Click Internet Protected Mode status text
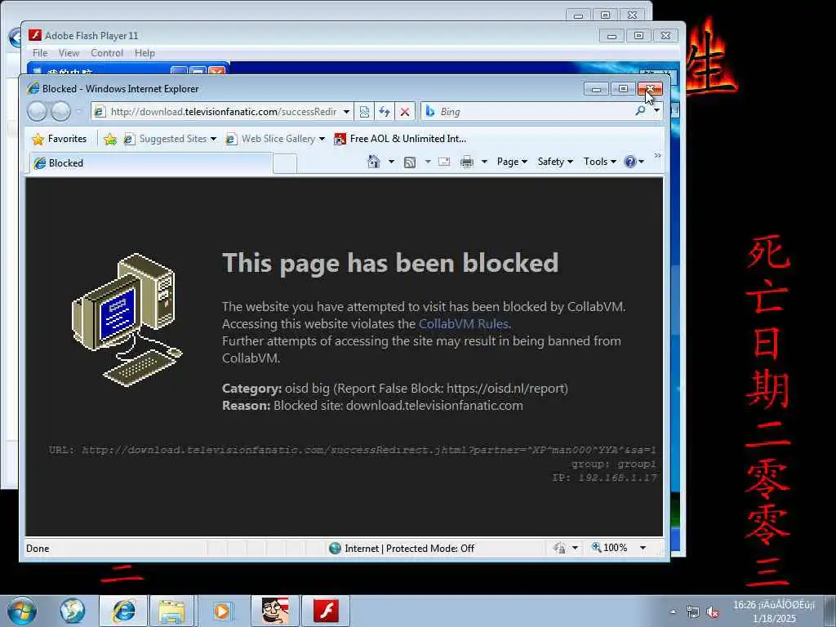 [x=410, y=548]
